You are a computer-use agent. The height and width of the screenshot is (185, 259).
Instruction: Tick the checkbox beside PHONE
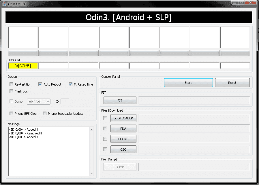point(105,139)
